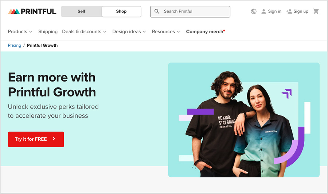
Task: Expand the Deals & discounts dropdown
Action: (x=84, y=31)
